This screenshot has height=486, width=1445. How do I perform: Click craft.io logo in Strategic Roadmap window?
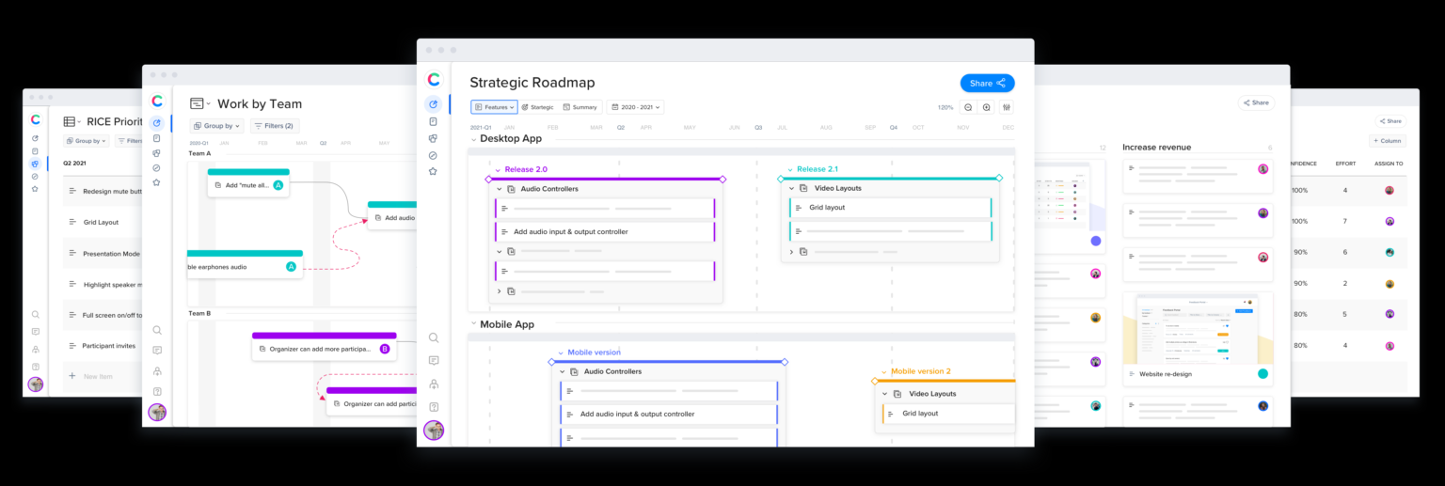pyautogui.click(x=434, y=80)
